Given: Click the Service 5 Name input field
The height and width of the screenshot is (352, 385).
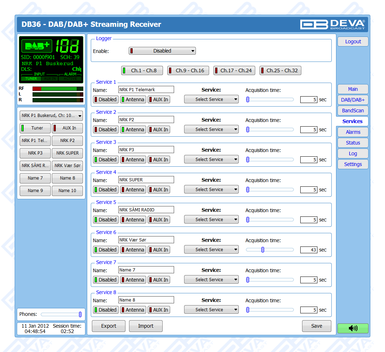Looking at the screenshot, I should 146,210.
